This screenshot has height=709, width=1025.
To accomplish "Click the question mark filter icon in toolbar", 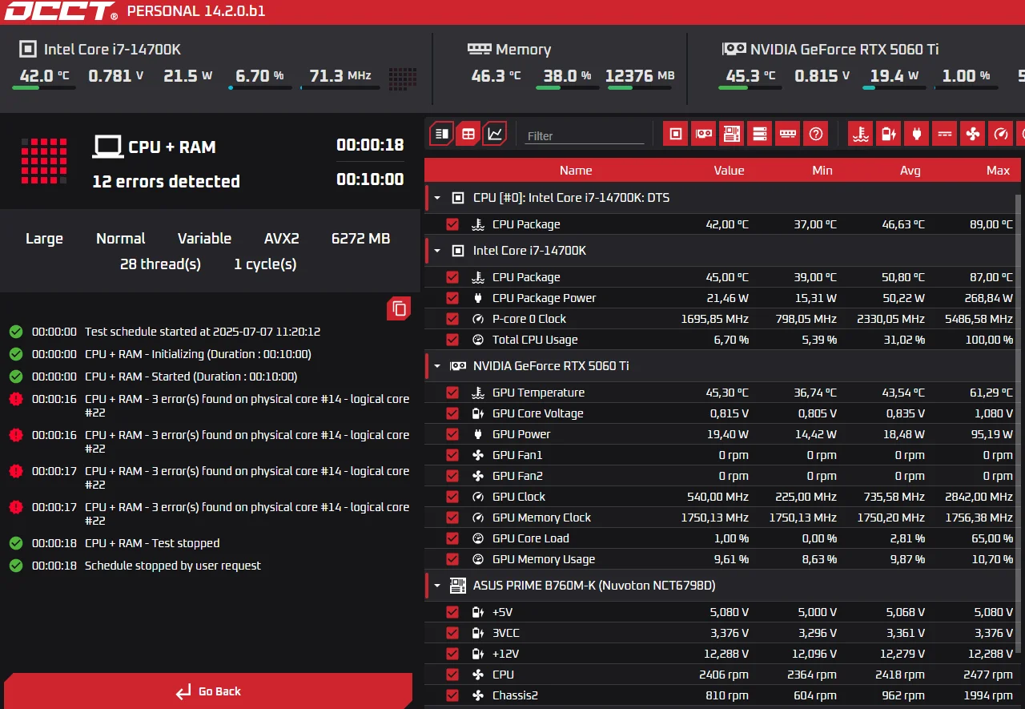I will click(816, 134).
